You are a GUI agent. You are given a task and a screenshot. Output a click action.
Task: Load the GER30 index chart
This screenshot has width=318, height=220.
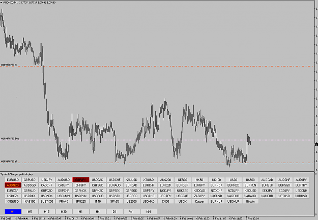(183, 180)
